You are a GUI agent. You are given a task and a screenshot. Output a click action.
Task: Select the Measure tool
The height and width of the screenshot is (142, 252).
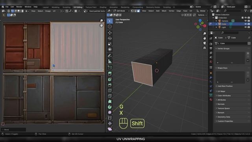(110, 62)
